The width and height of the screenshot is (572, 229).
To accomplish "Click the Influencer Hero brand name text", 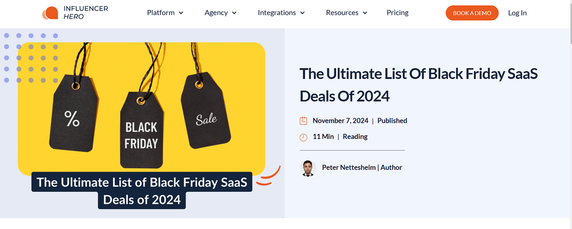I will (86, 13).
